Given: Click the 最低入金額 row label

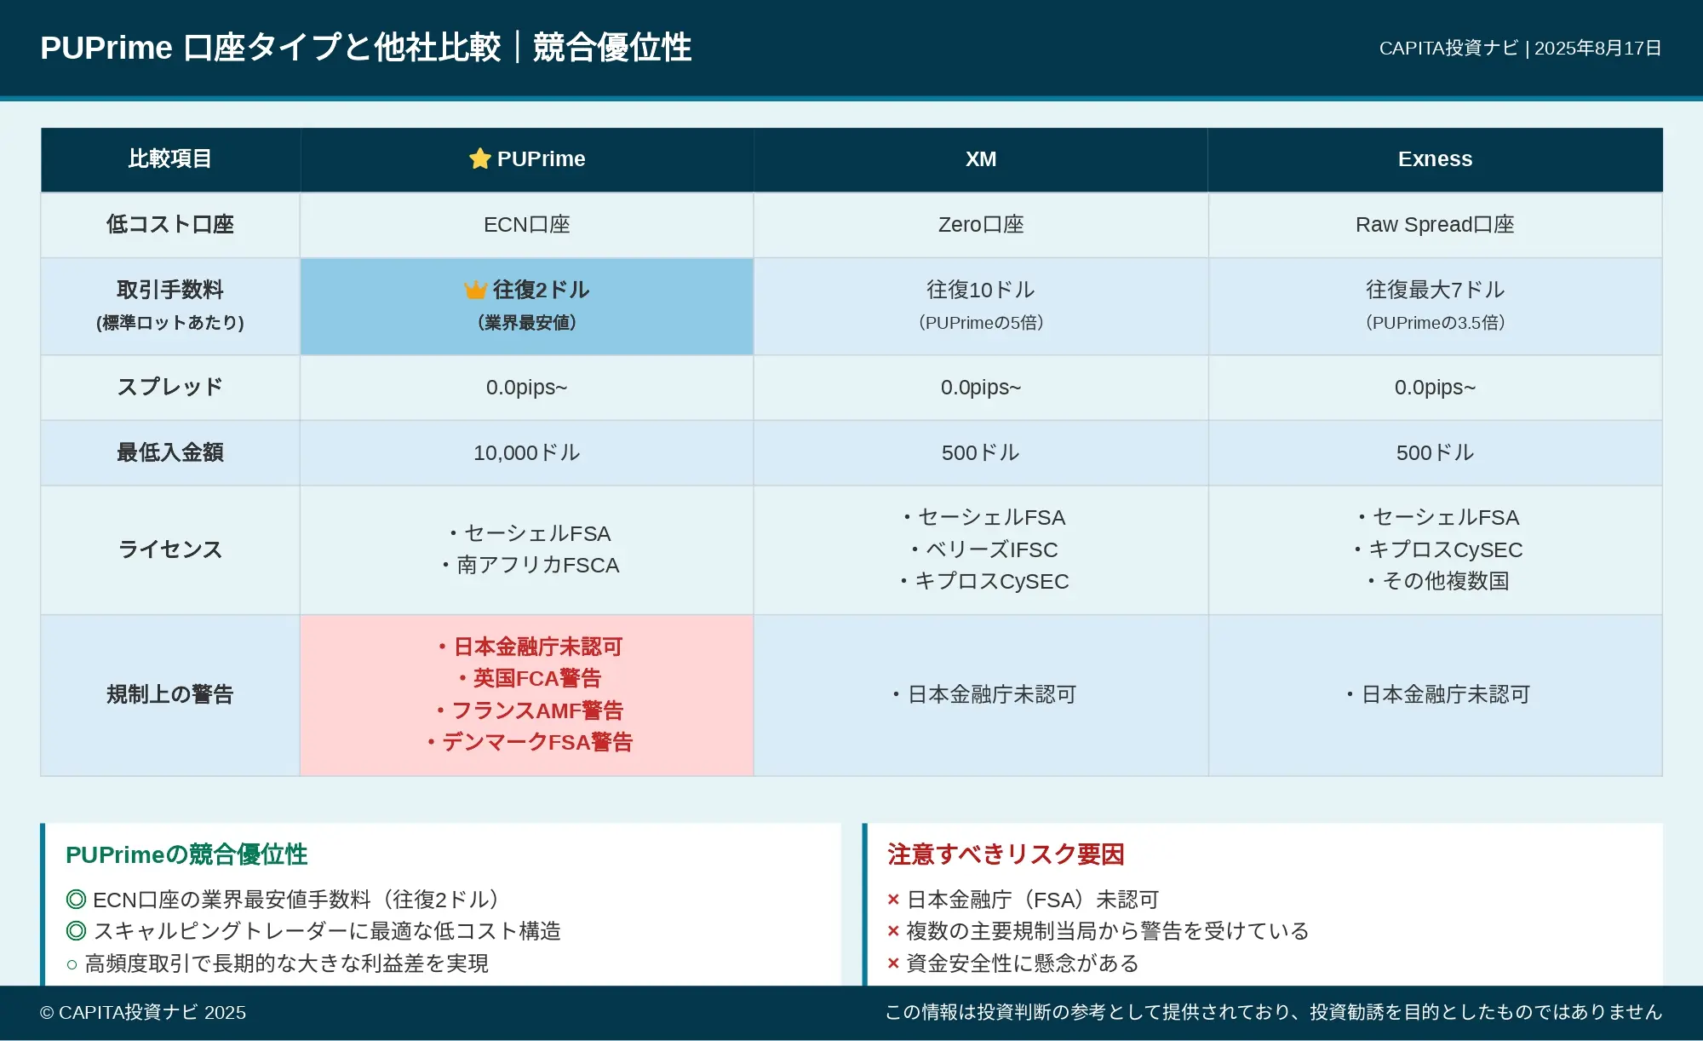Looking at the screenshot, I should coord(170,453).
